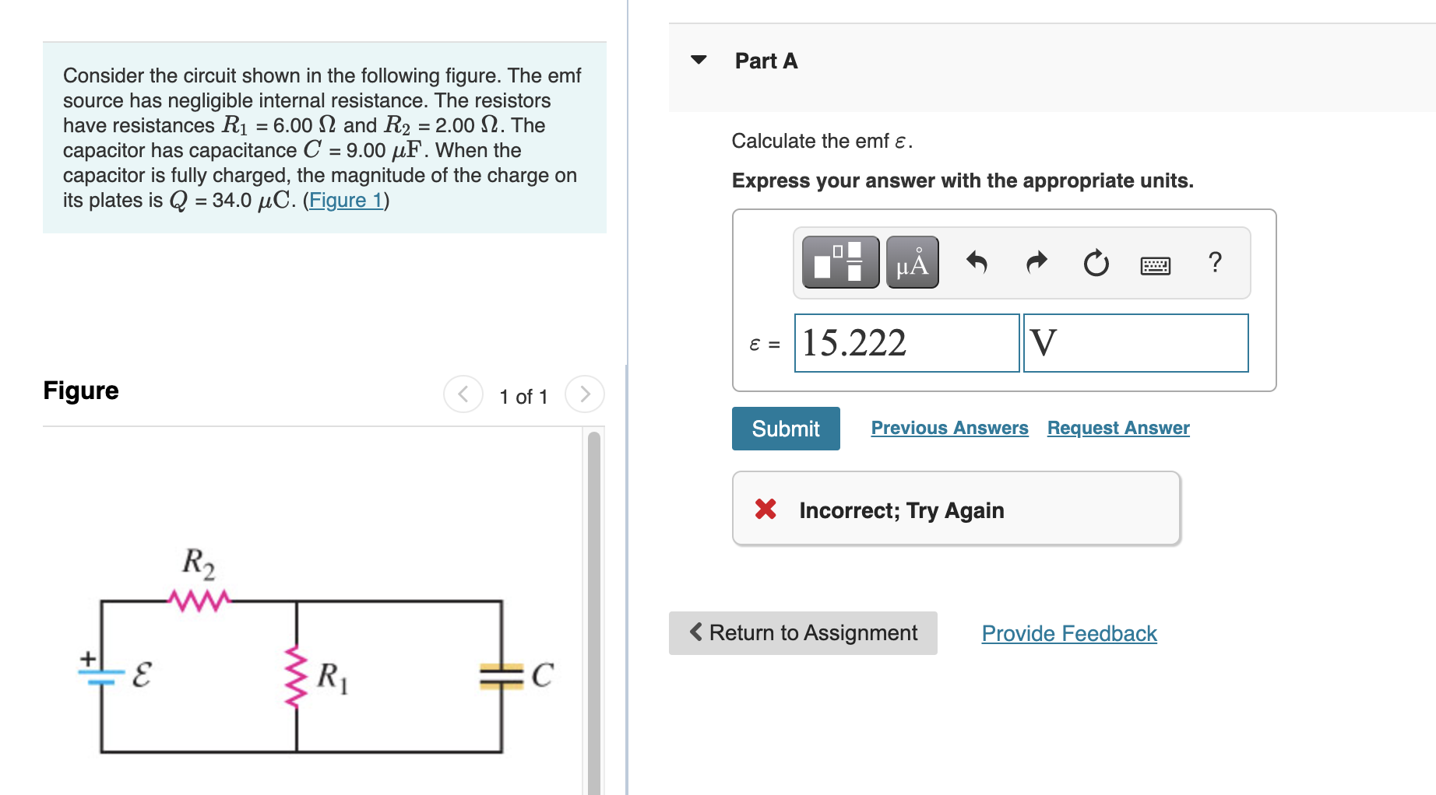Open the Figure 1 link
The height and width of the screenshot is (795, 1436).
tap(346, 200)
